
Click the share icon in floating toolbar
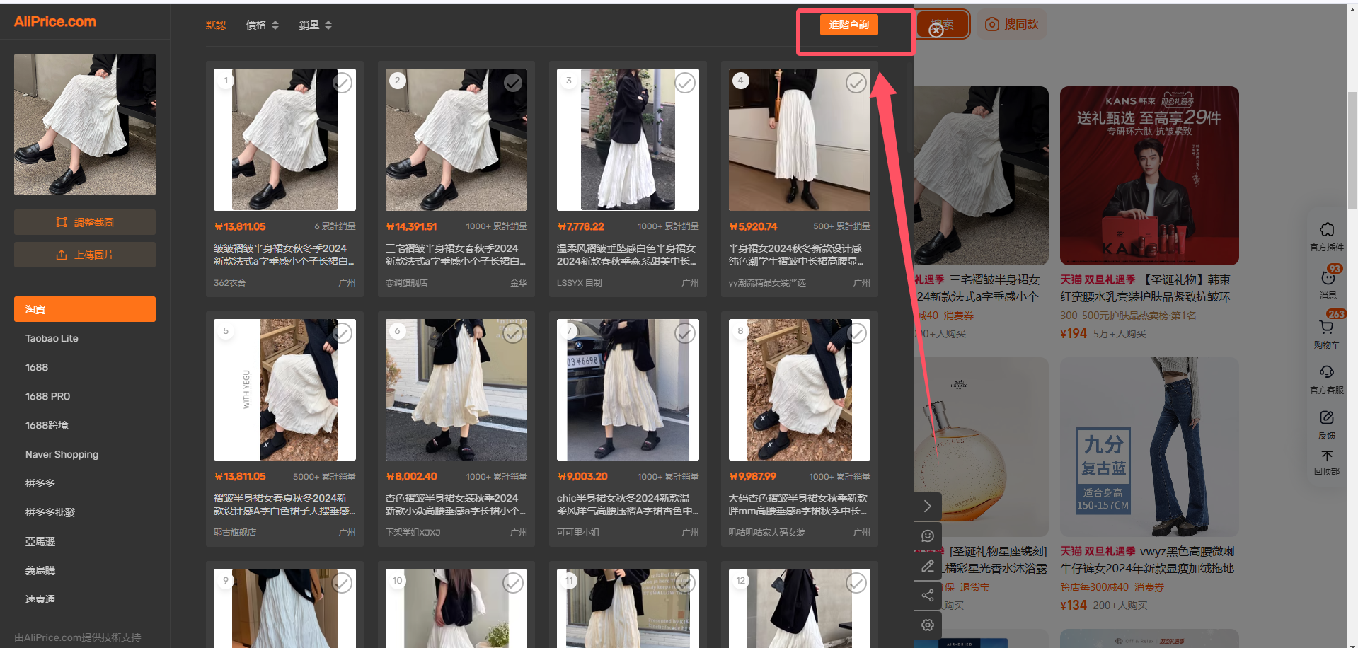tap(928, 596)
